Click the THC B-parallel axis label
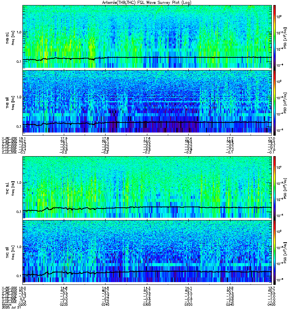This screenshot has height=310, width=290. 7,252
